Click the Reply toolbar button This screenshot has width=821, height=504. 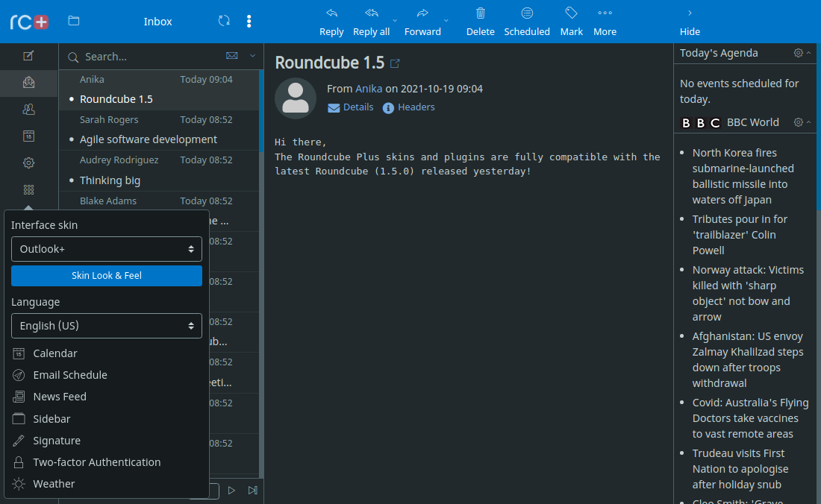pyautogui.click(x=331, y=22)
